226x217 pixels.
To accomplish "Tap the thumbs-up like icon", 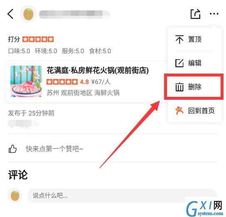I will pos(13,149).
